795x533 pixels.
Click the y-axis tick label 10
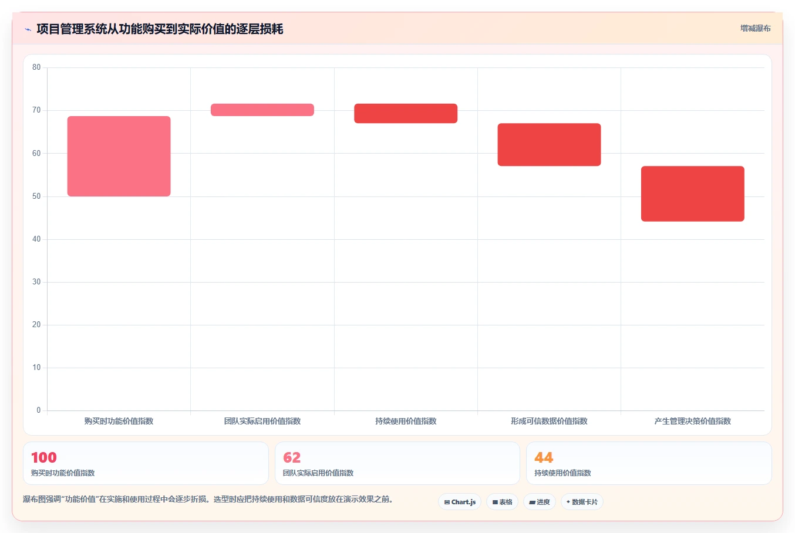(36, 368)
